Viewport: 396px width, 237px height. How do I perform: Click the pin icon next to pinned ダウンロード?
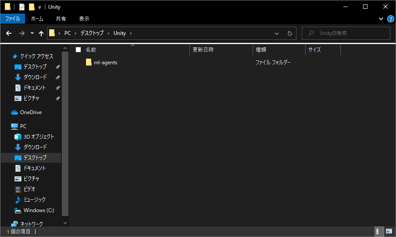tap(57, 77)
